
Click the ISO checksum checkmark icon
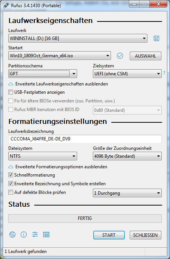pos(120,56)
